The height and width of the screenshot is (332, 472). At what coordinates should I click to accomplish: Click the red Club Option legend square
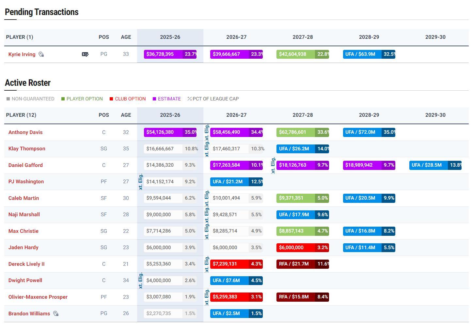tap(111, 99)
